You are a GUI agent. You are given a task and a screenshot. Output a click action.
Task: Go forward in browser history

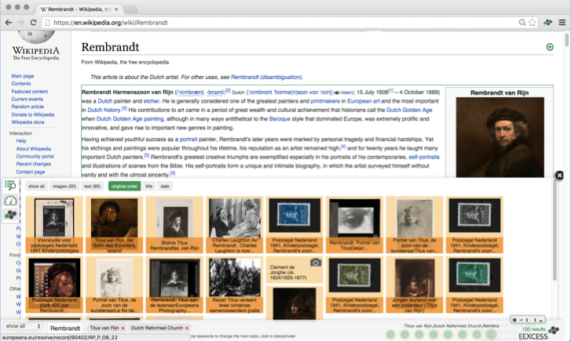coord(20,23)
